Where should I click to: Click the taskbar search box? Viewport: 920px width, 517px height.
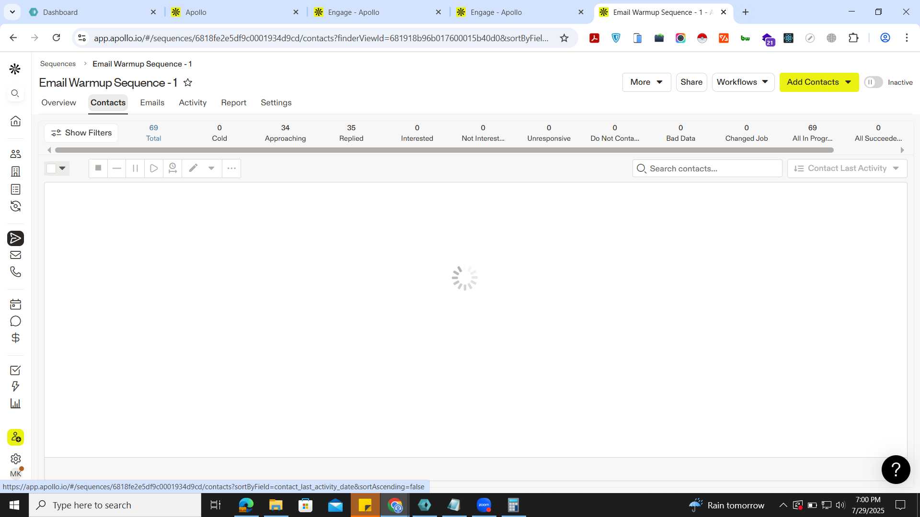(115, 505)
